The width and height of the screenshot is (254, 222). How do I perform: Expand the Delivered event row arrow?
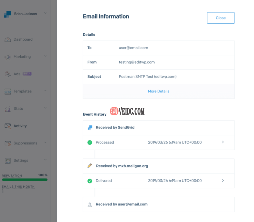223,181
